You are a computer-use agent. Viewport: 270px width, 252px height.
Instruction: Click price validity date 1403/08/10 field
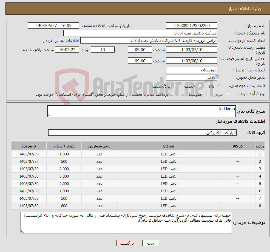click(192, 61)
